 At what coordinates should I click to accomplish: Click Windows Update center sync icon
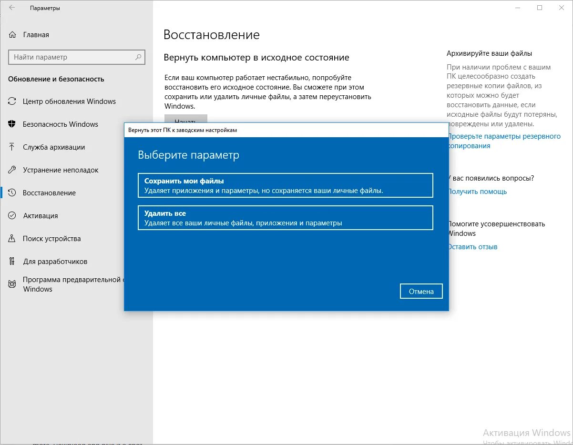[x=12, y=101]
